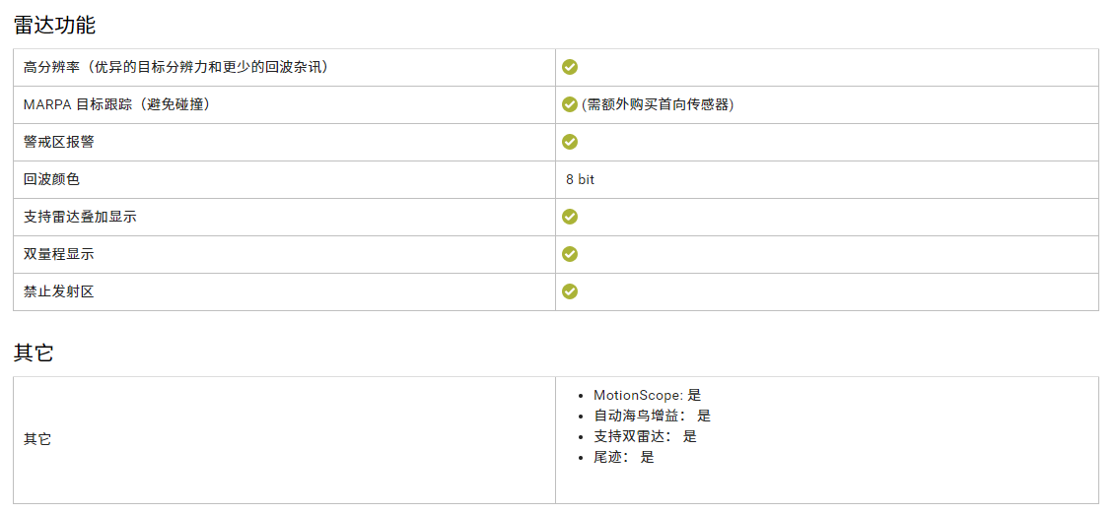Image resolution: width=1118 pixels, height=514 pixels.
Task: Click the 双量程显示 checkmark icon
Action: [570, 254]
